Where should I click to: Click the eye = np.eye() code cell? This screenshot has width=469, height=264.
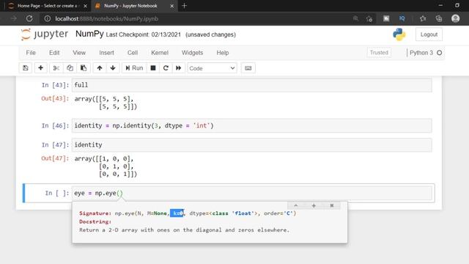coord(252,193)
